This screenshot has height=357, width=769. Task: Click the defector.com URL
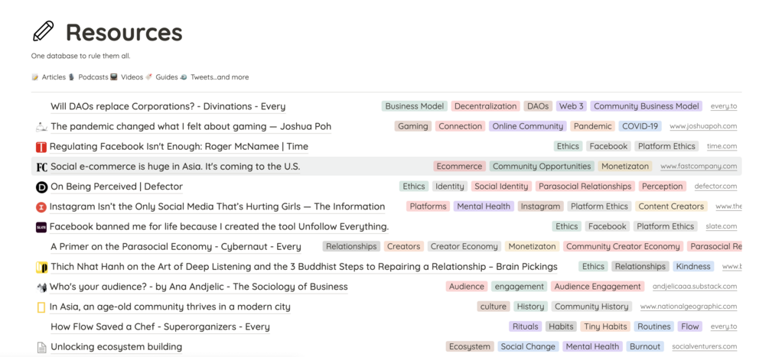(715, 187)
